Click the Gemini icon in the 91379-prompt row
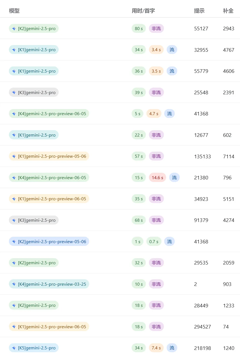The height and width of the screenshot is (353, 240). pyautogui.click(x=14, y=220)
